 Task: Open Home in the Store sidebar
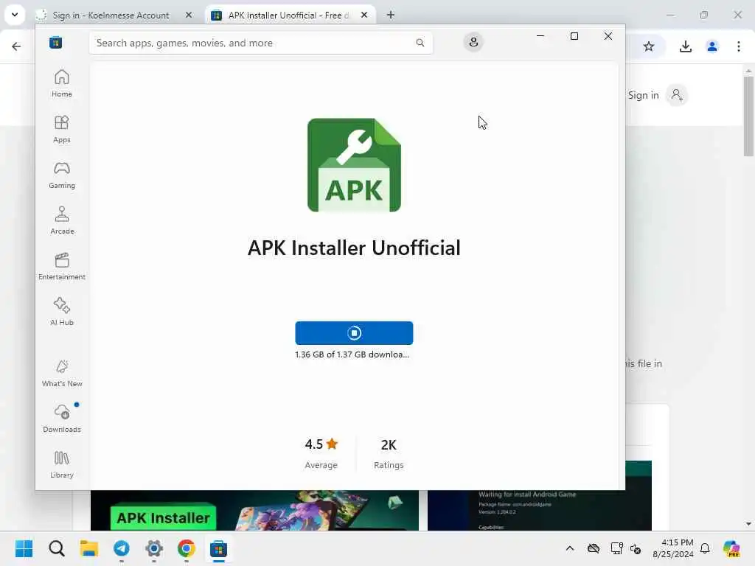(62, 84)
